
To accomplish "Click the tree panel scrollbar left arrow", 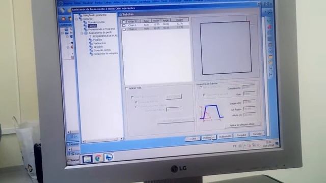I will point(84,142).
